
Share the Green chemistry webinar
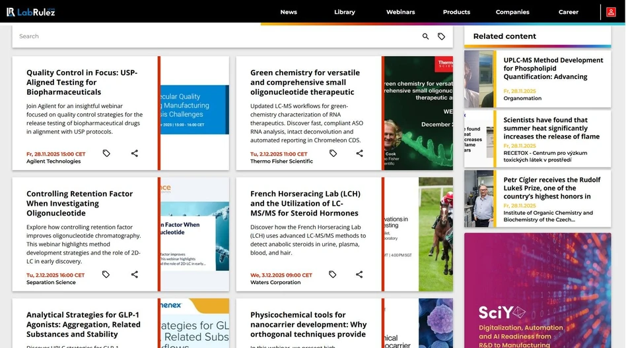pos(359,153)
